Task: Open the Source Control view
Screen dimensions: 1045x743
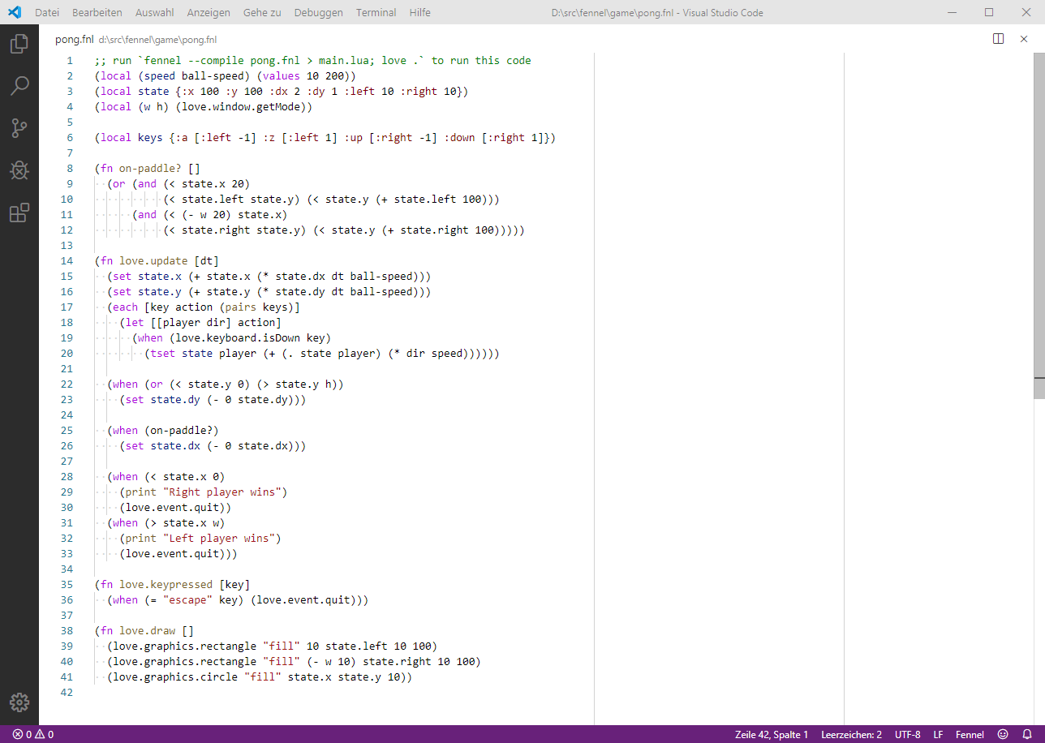Action: tap(19, 128)
